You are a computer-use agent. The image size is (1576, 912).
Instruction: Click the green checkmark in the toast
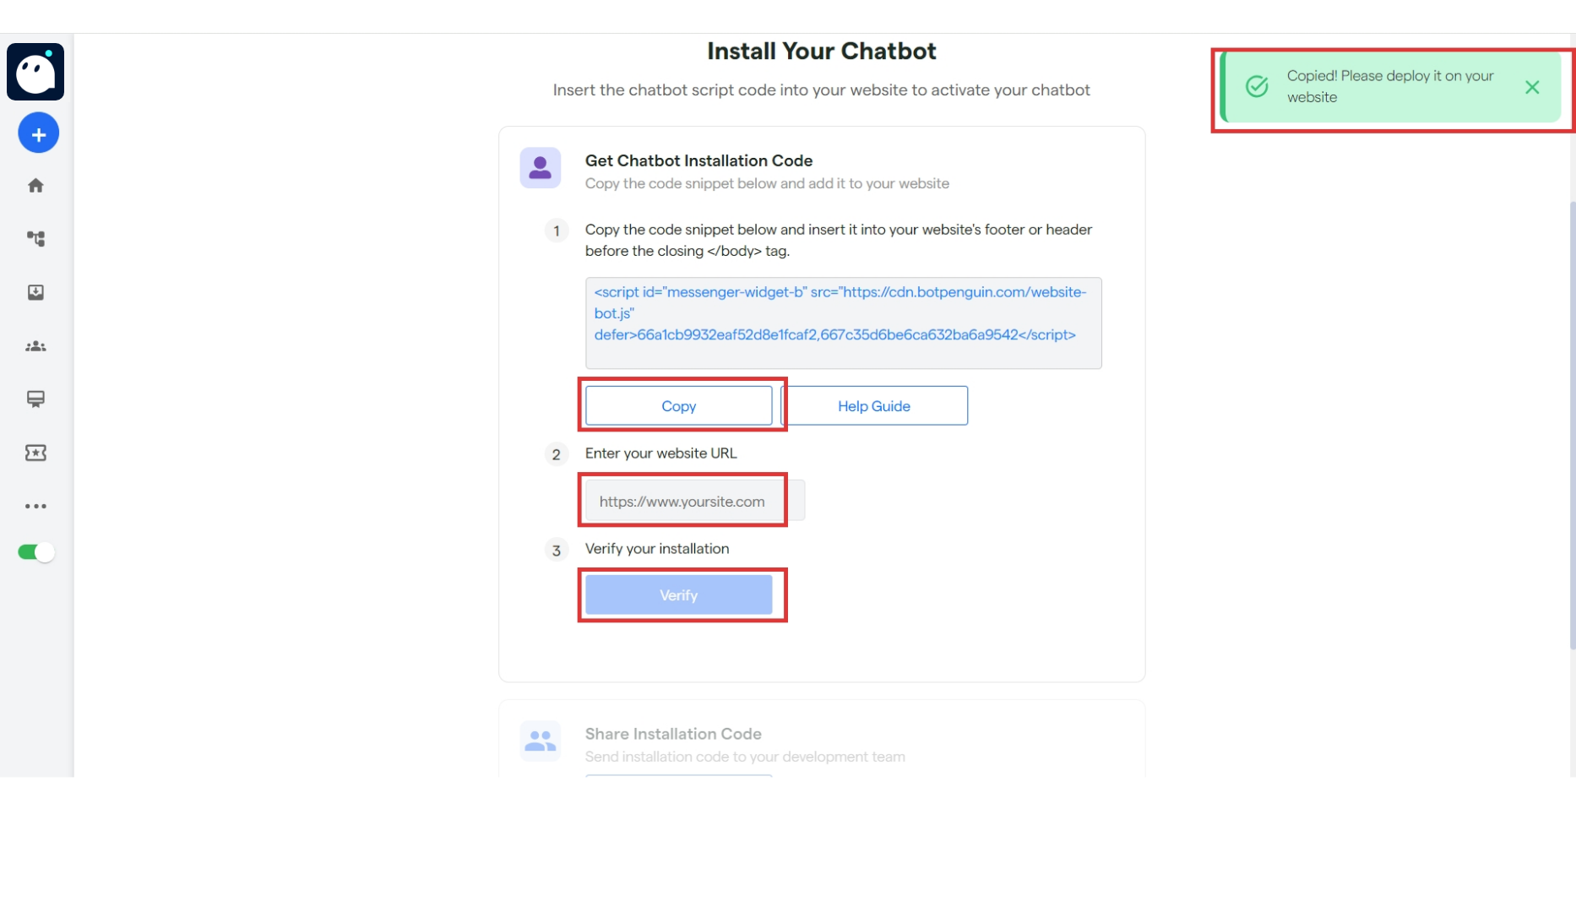click(x=1258, y=86)
